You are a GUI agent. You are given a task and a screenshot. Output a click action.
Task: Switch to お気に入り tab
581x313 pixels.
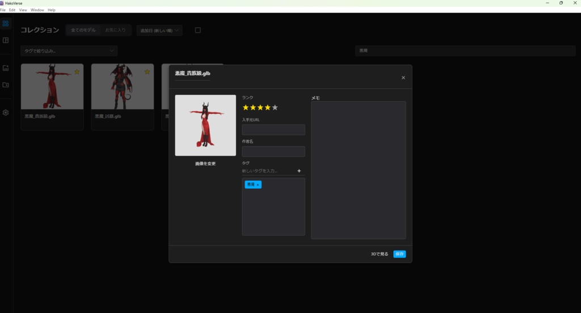click(115, 30)
